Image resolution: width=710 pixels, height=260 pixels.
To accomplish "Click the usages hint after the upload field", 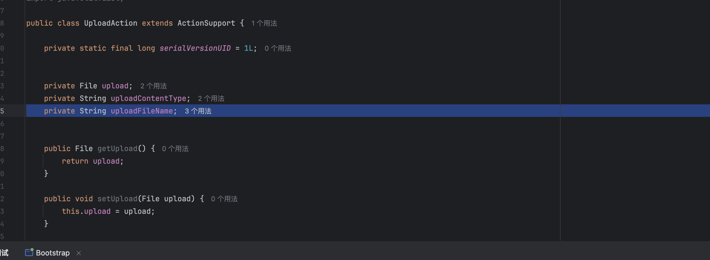I will click(x=153, y=86).
